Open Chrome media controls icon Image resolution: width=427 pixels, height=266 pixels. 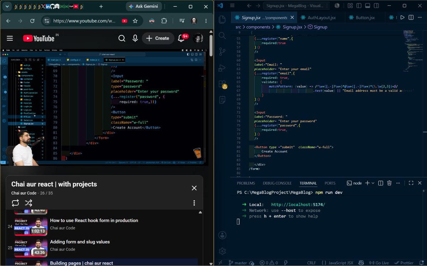182,21
